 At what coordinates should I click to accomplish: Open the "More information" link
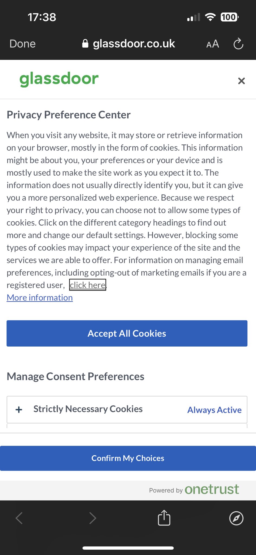click(40, 298)
